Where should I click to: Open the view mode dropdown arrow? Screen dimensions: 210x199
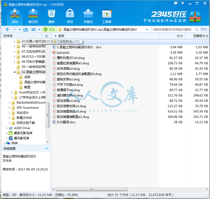point(39,30)
